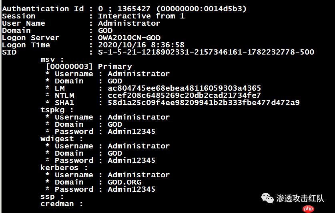Click the wdigest password Admin12345
Image resolution: width=335 pixels, height=213 pixels.
pos(131,160)
